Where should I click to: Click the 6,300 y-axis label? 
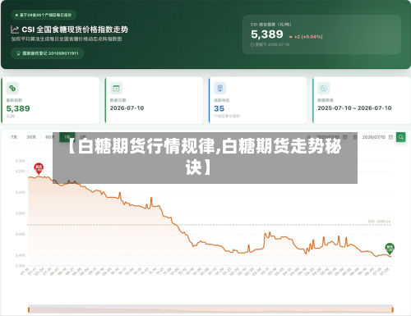click(x=21, y=161)
